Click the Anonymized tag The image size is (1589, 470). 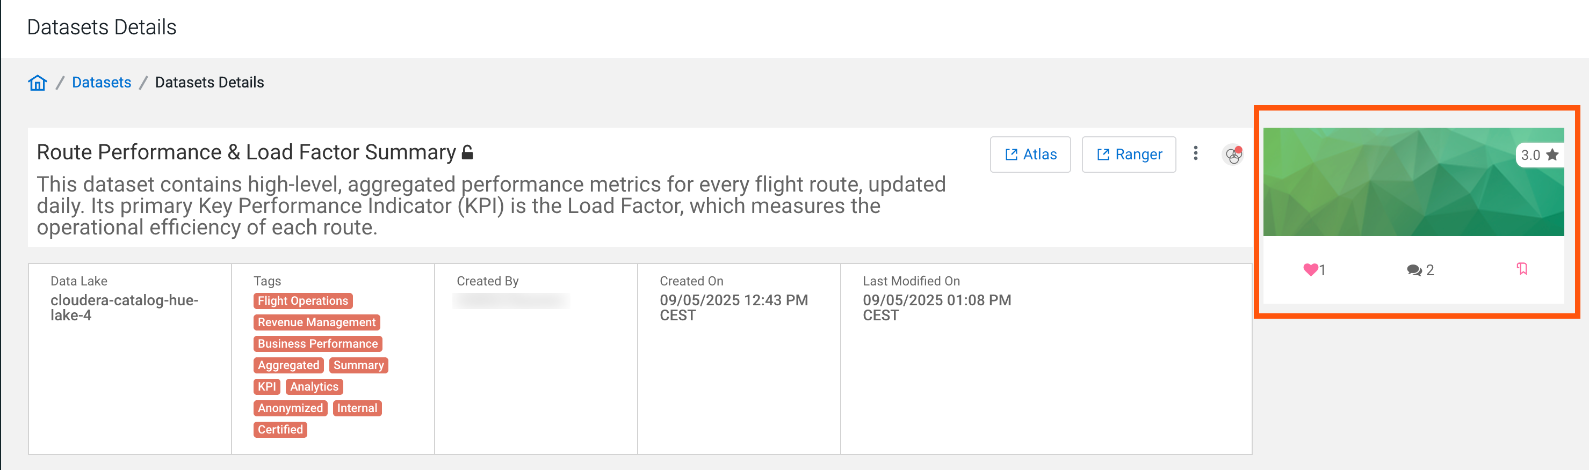290,408
